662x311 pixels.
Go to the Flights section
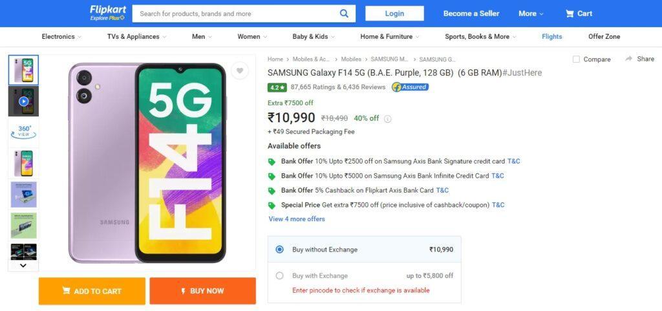(551, 37)
